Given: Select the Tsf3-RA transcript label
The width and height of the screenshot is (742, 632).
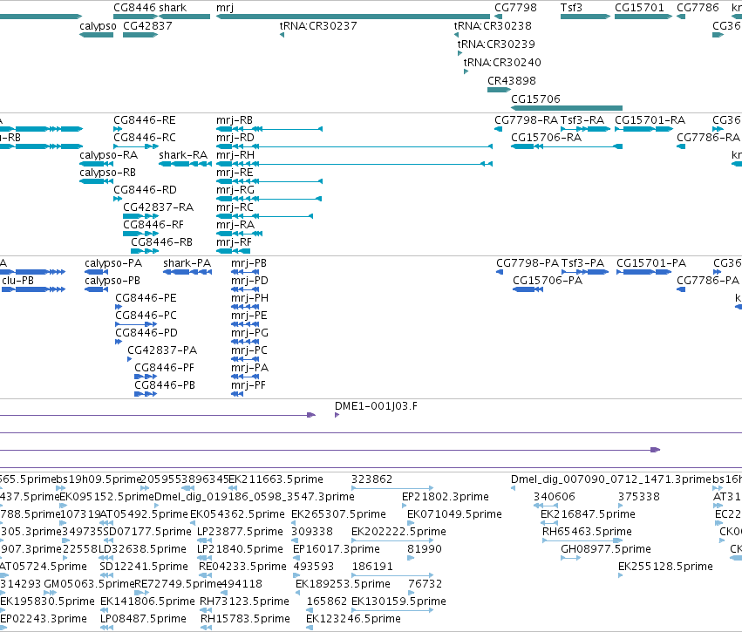Looking at the screenshot, I should pos(582,120).
